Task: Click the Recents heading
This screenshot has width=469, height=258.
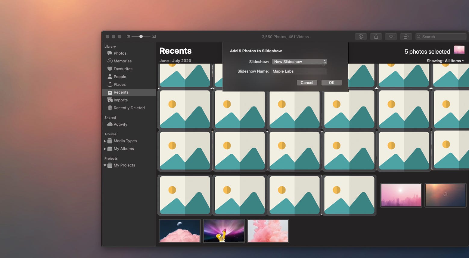Action: pos(175,51)
